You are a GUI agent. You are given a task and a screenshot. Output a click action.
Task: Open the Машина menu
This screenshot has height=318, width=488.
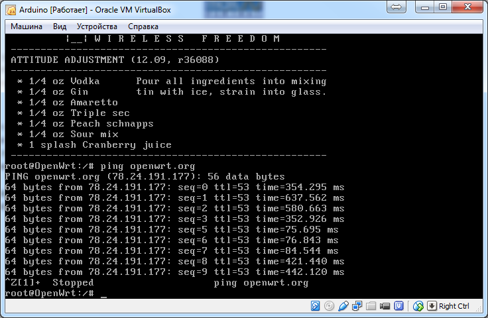(27, 26)
